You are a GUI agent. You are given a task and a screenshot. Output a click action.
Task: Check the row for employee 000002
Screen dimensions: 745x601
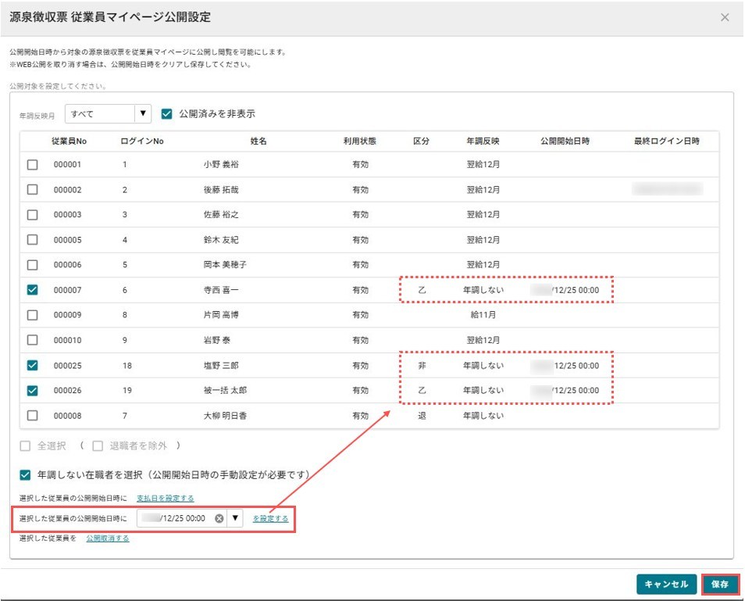point(32,189)
